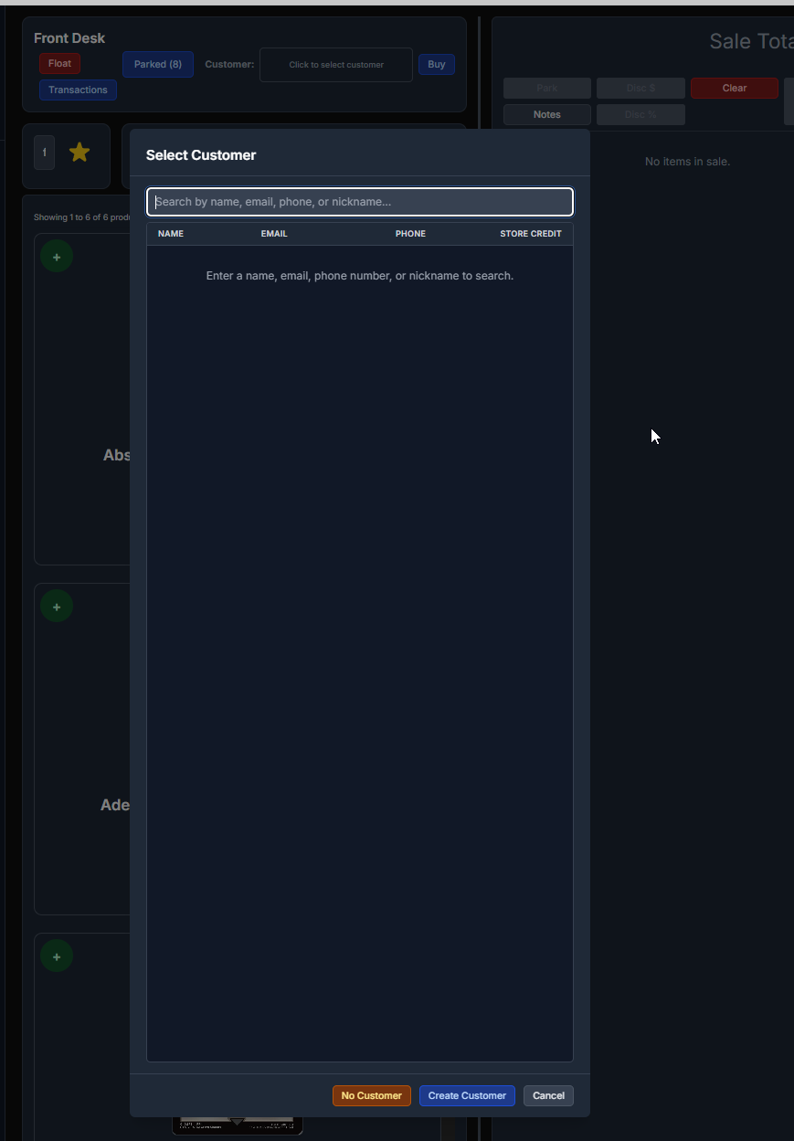The width and height of the screenshot is (794, 1141).
Task: Open the Create Customer form
Action: [x=467, y=1095]
